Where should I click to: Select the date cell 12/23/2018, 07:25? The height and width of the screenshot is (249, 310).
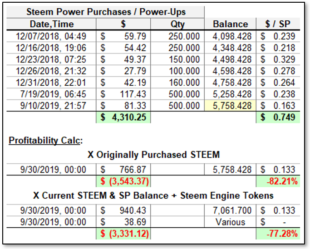pyautogui.click(x=51, y=59)
